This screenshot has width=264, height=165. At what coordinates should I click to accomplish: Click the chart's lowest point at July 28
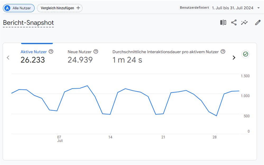tap(216, 116)
